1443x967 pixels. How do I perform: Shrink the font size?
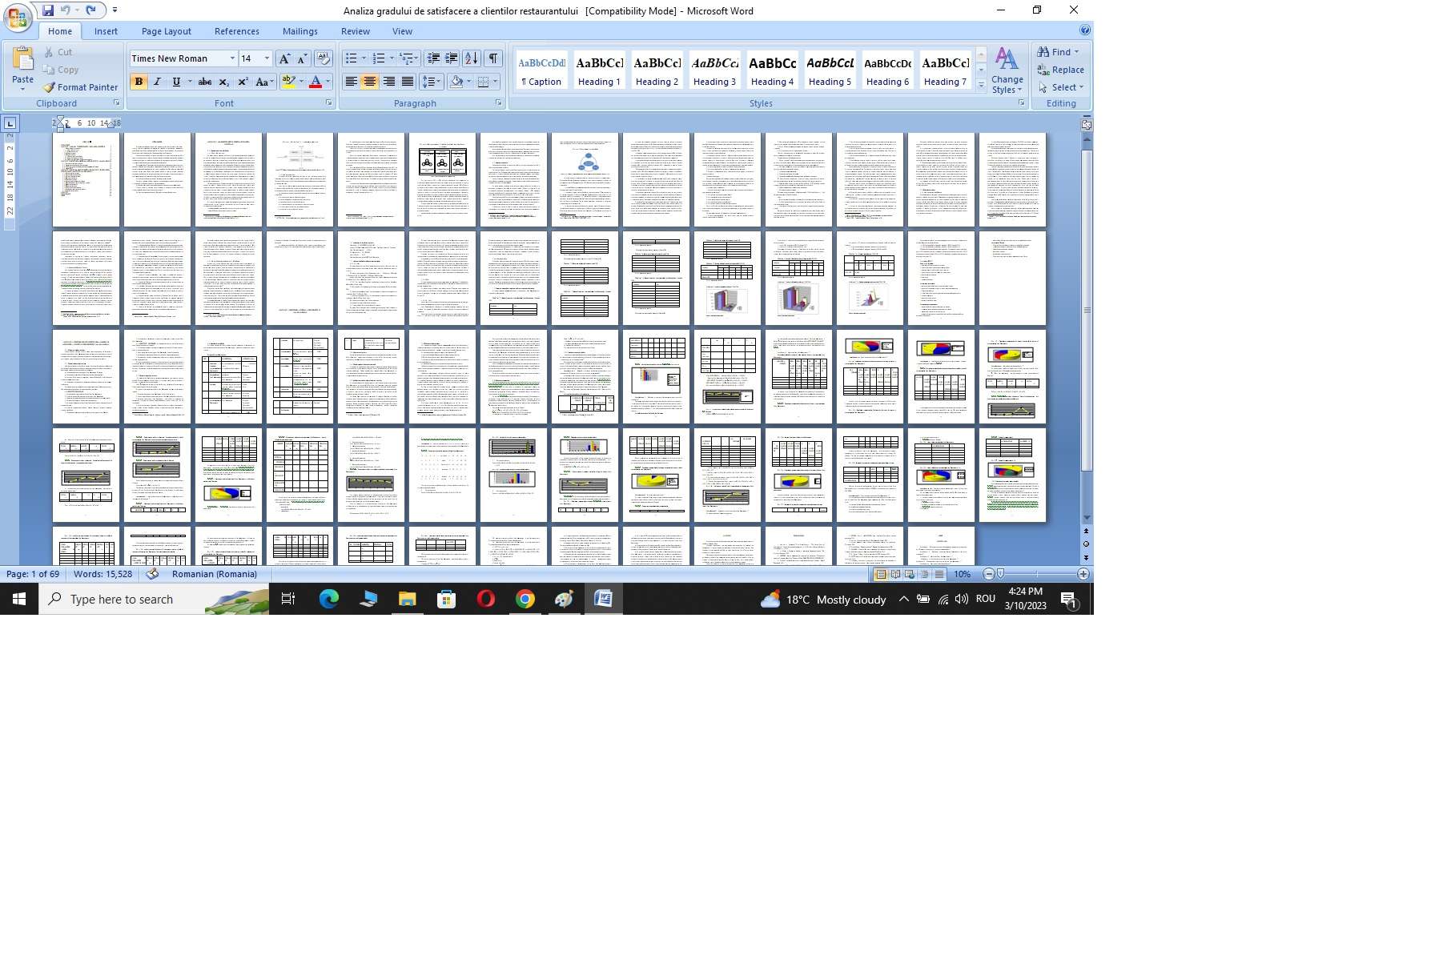point(302,58)
